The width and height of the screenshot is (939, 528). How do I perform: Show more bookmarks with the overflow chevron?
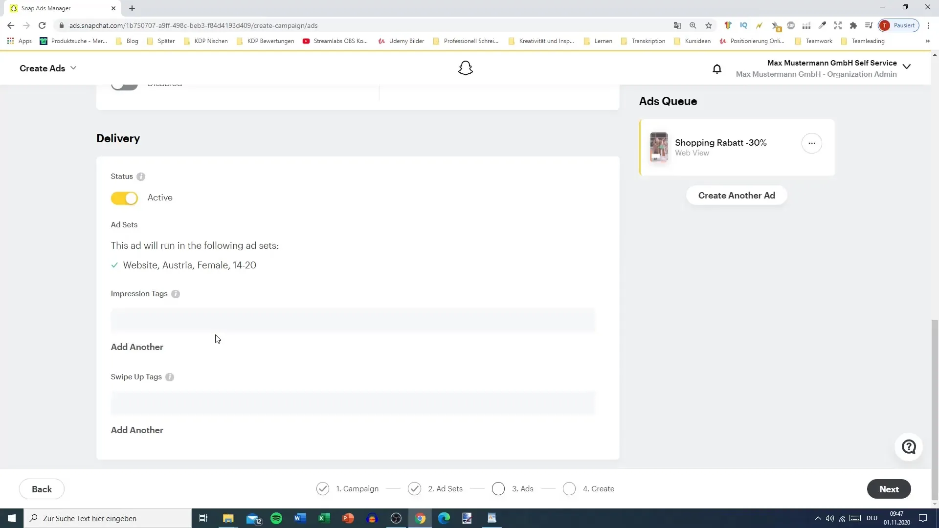pyautogui.click(x=927, y=41)
